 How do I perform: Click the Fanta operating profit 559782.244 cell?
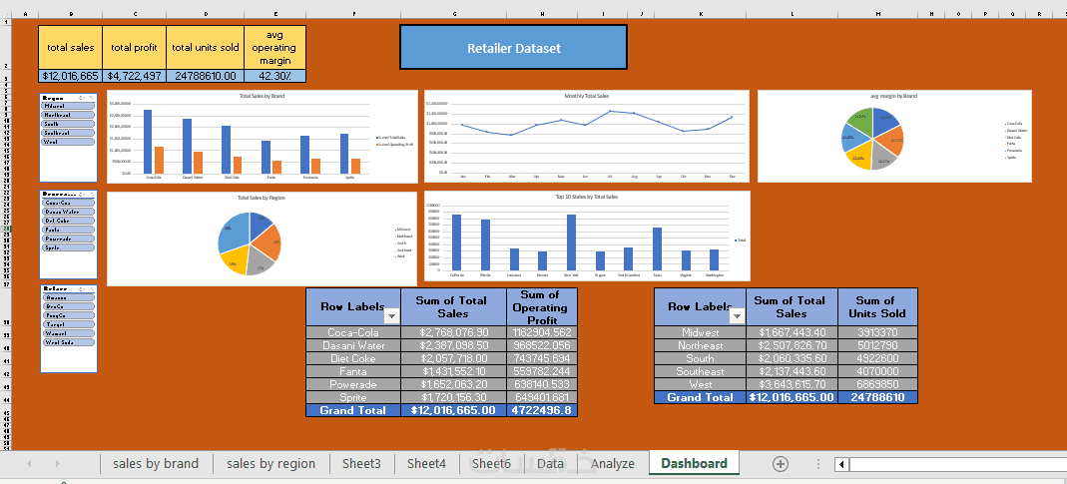coord(542,371)
